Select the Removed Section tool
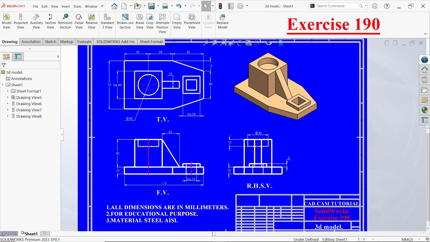 click(x=65, y=22)
